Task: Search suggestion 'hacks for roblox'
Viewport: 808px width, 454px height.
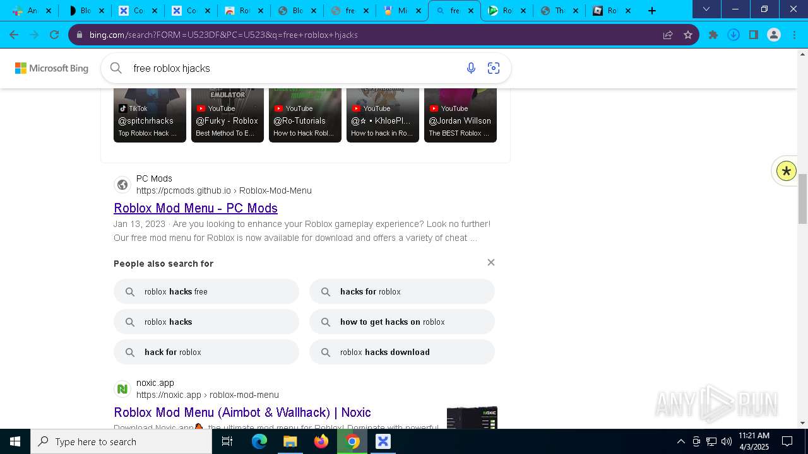Action: [402, 291]
